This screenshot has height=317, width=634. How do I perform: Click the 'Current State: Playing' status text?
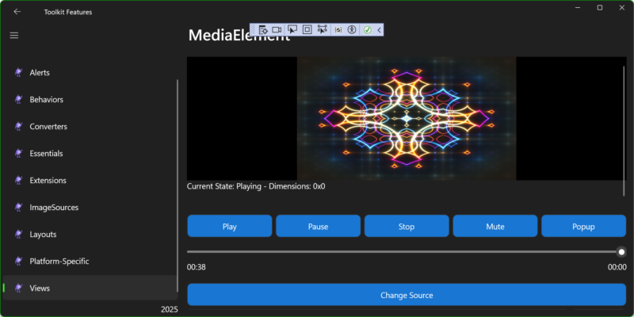tap(256, 186)
